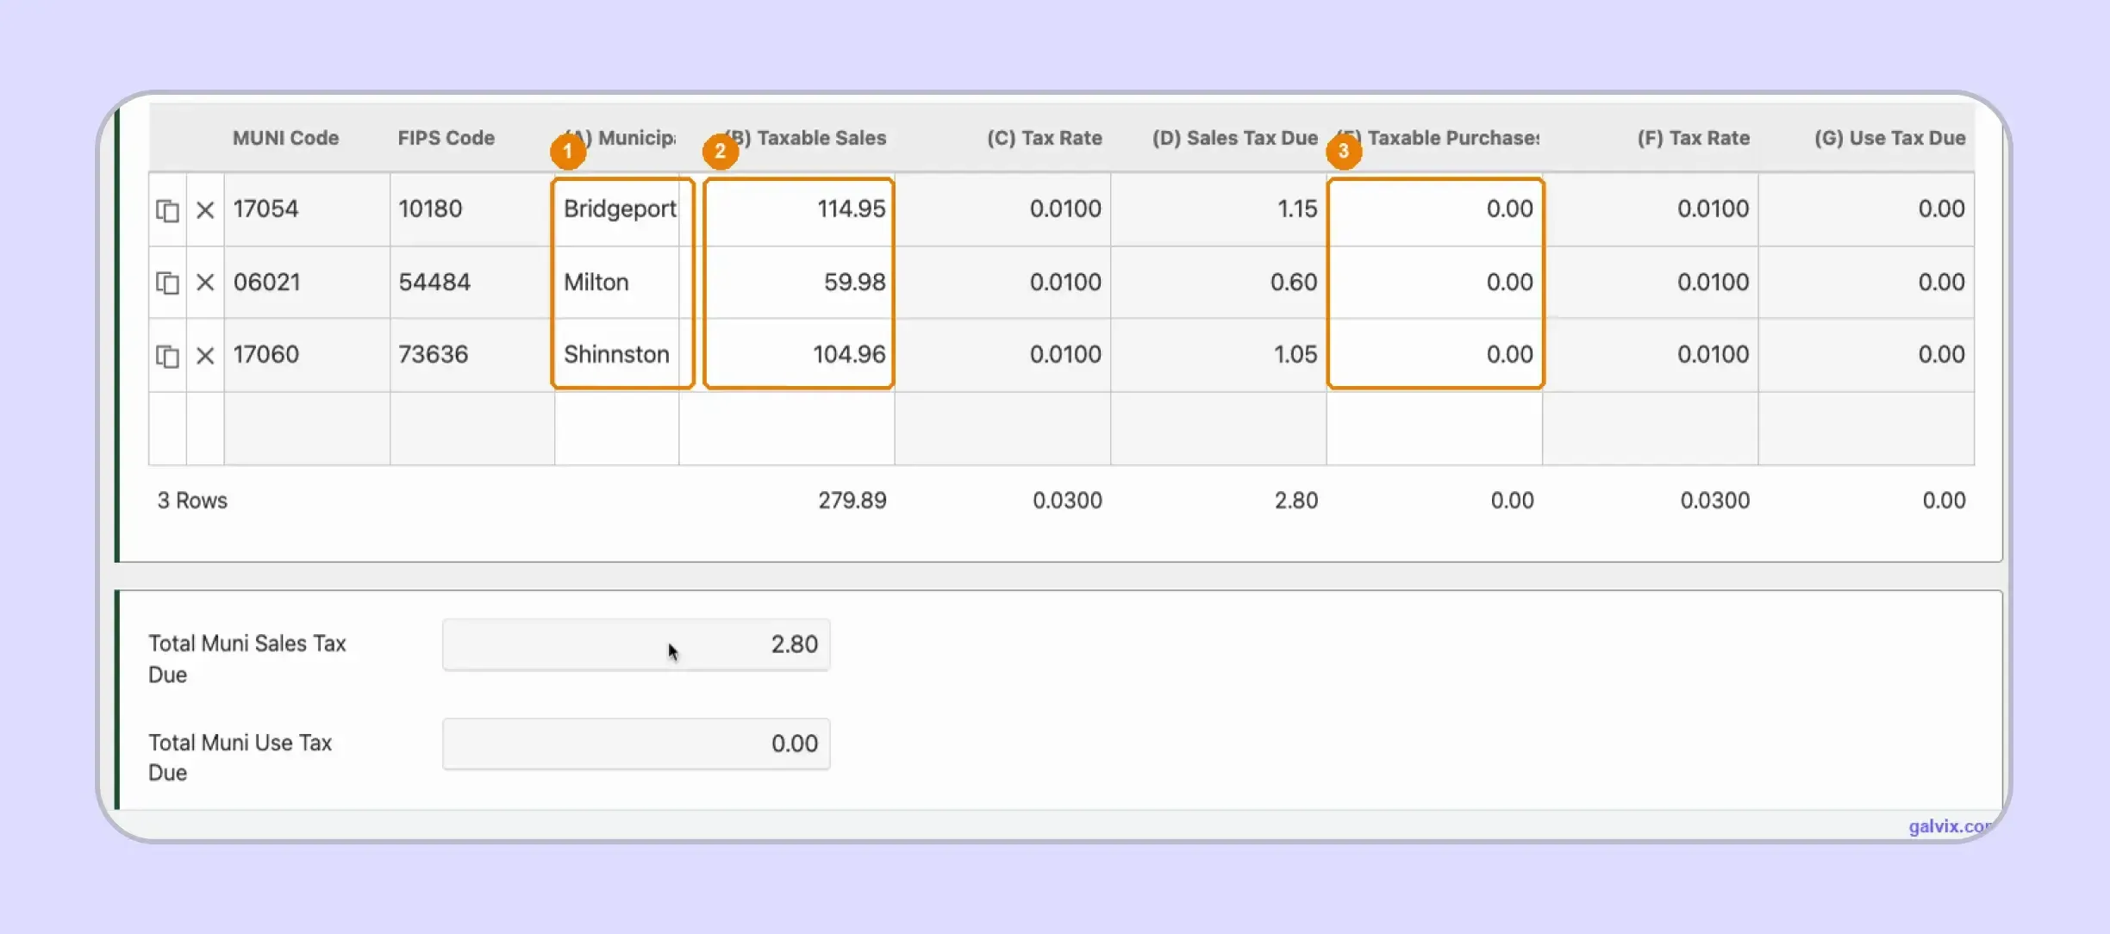Click the Total Muni Use Tax Due field
The height and width of the screenshot is (934, 2110).
pyautogui.click(x=636, y=744)
